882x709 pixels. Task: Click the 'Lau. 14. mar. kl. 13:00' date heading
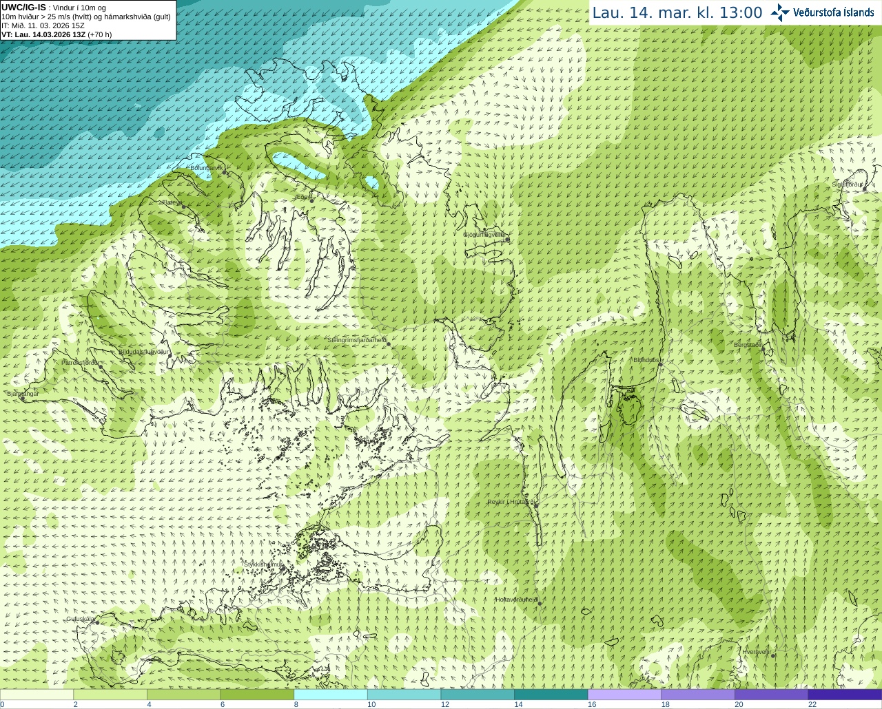point(677,13)
